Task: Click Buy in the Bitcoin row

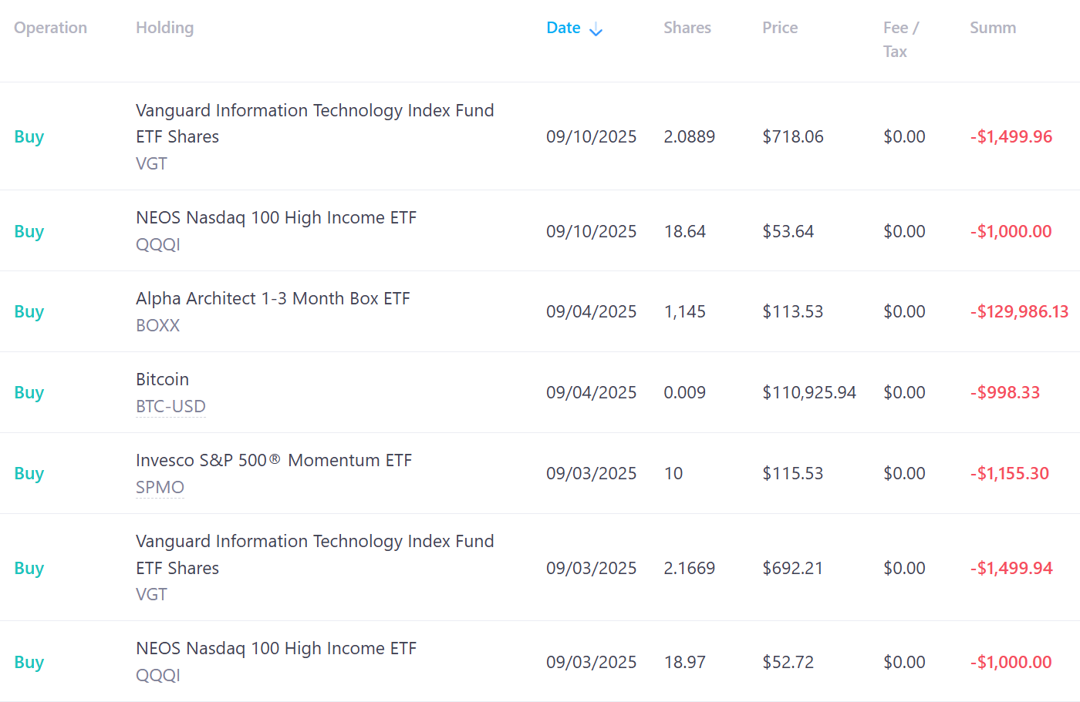Action: point(29,392)
